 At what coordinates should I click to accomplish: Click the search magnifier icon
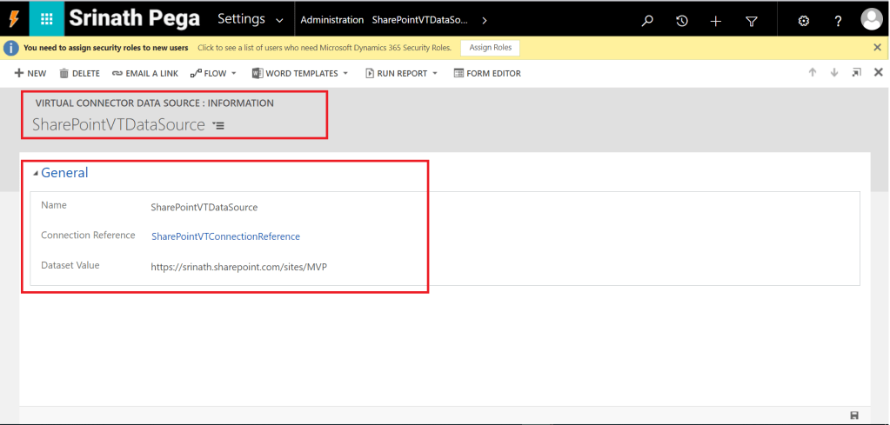coord(647,21)
